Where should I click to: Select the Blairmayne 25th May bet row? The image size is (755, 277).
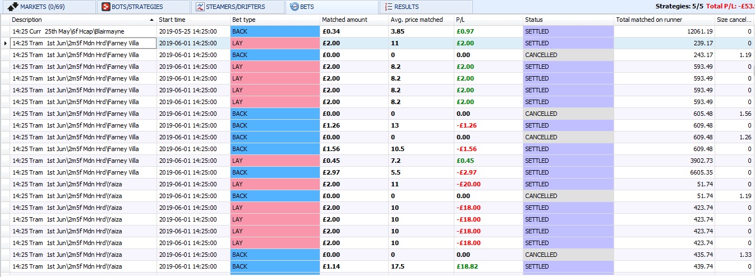coord(377,31)
